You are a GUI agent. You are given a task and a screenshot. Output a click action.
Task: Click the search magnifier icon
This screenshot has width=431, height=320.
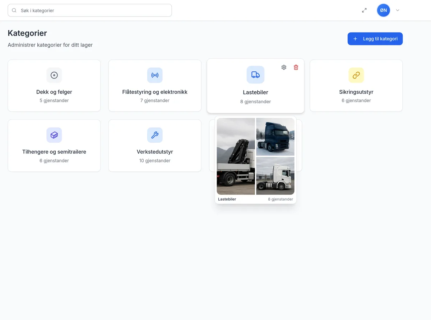tap(14, 10)
